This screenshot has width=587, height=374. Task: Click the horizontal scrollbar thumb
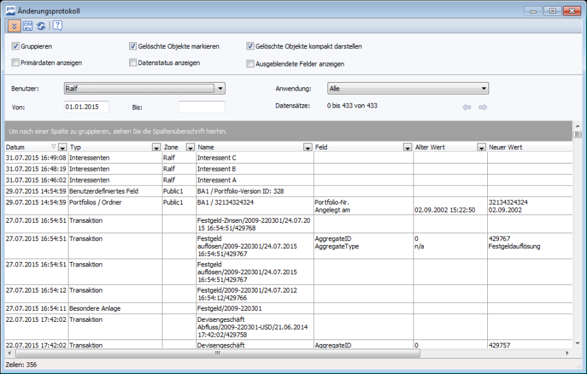[218, 353]
